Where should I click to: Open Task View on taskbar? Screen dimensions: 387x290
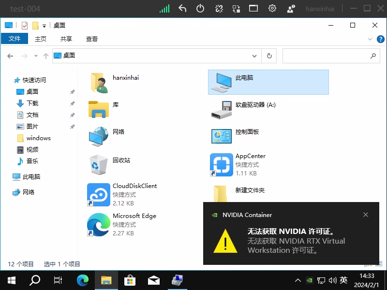pos(58,280)
